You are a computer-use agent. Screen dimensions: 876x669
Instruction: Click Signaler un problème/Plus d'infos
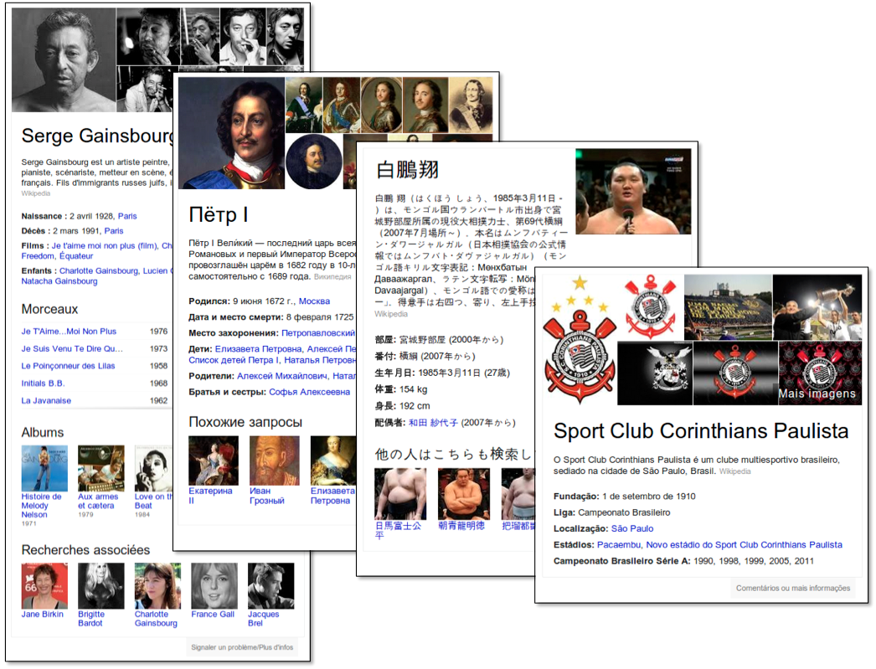242,647
